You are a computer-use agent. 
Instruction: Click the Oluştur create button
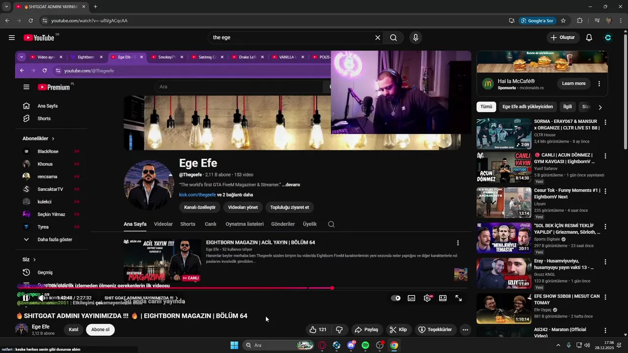(563, 38)
